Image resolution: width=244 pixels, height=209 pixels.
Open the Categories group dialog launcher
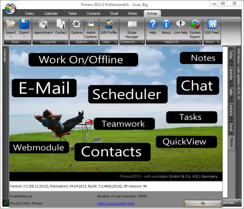point(66,42)
